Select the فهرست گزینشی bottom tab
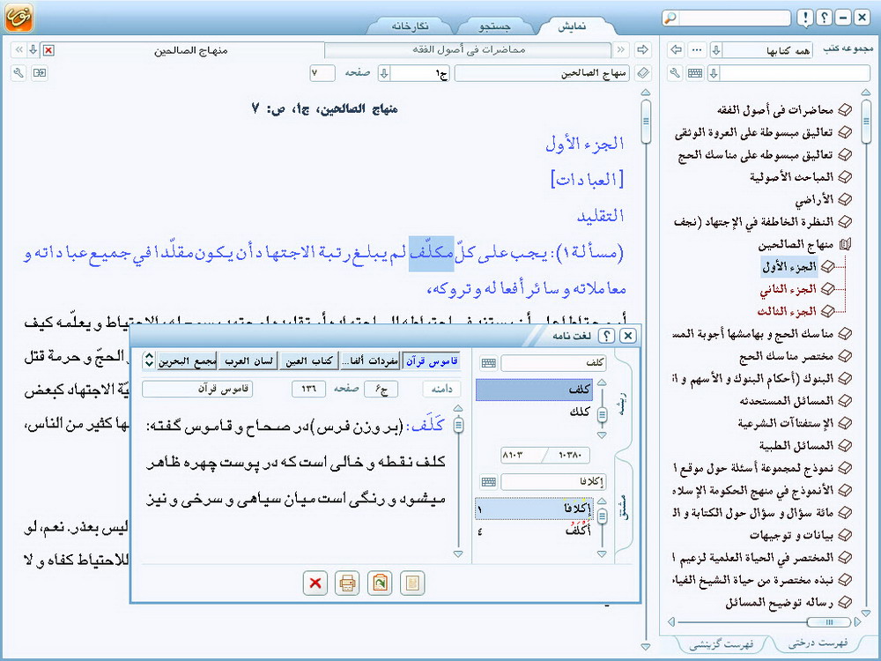Screen dimensions: 881x661 (722, 644)
